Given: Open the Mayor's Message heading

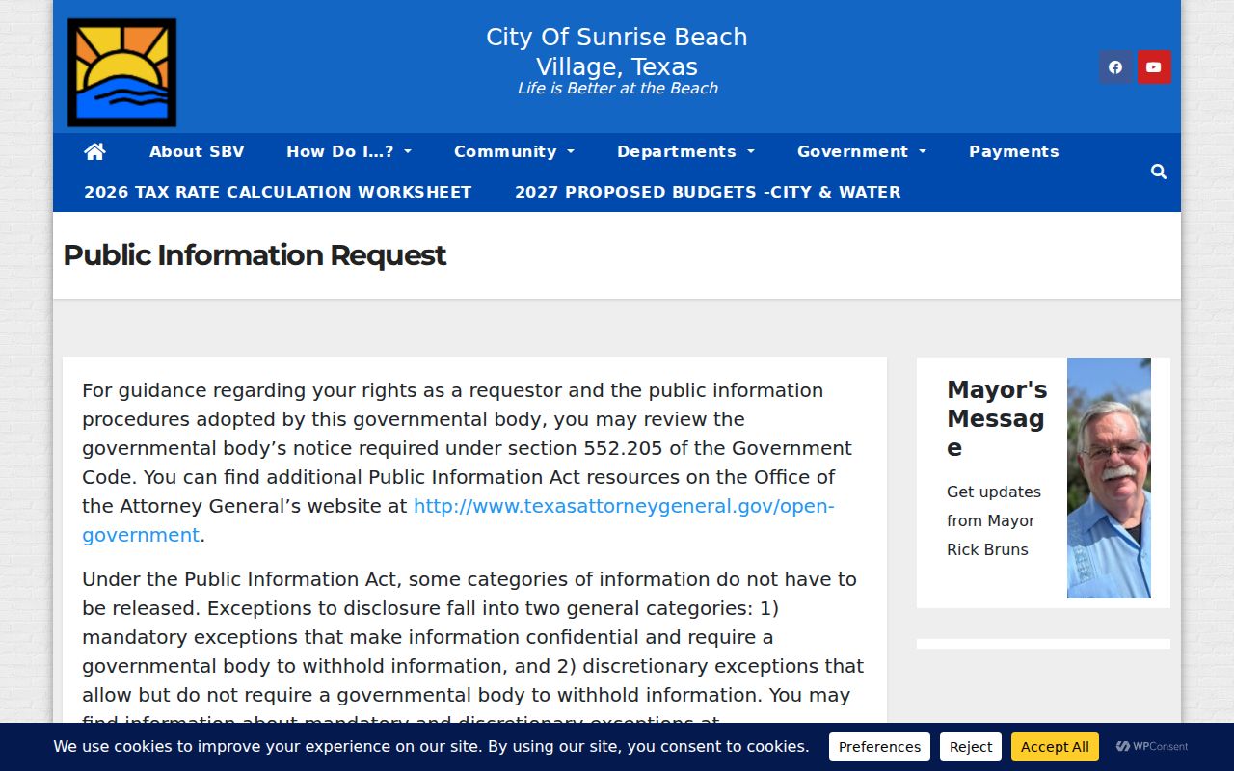Looking at the screenshot, I should coord(997,418).
